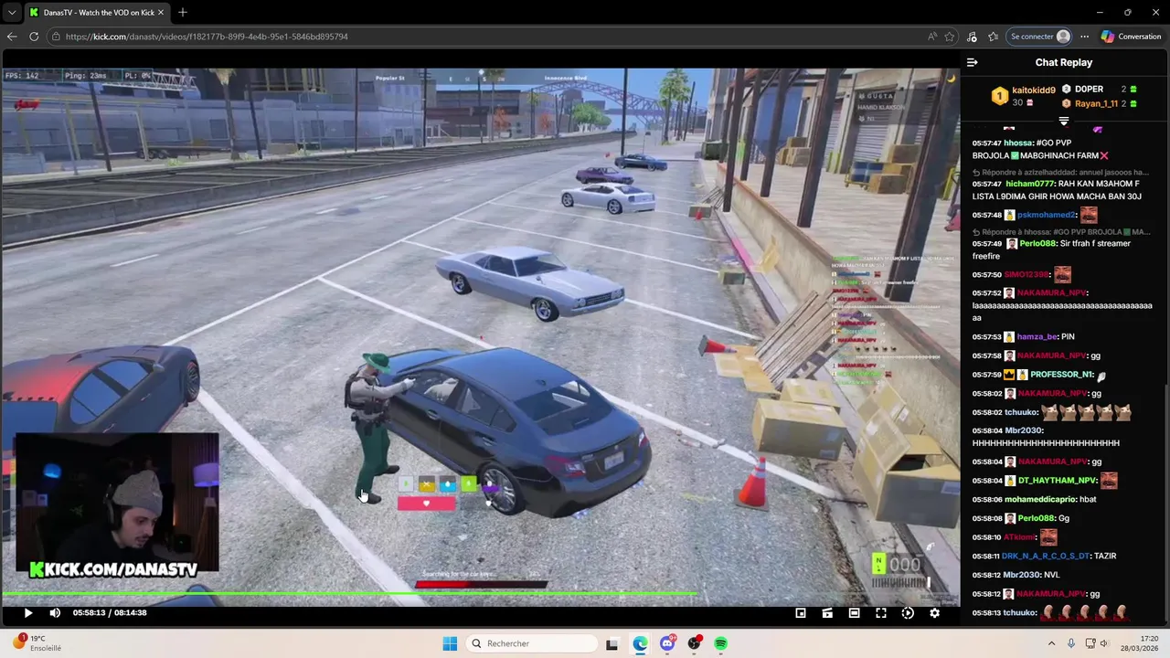Open kaitokidd9 top gifter profile
The width and height of the screenshot is (1170, 658).
(1034, 90)
